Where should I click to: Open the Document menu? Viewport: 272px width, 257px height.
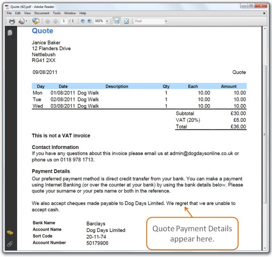(42, 13)
